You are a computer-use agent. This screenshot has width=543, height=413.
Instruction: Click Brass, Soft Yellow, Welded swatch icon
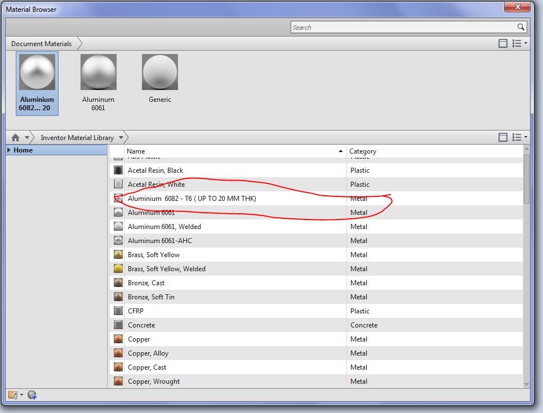(x=118, y=268)
